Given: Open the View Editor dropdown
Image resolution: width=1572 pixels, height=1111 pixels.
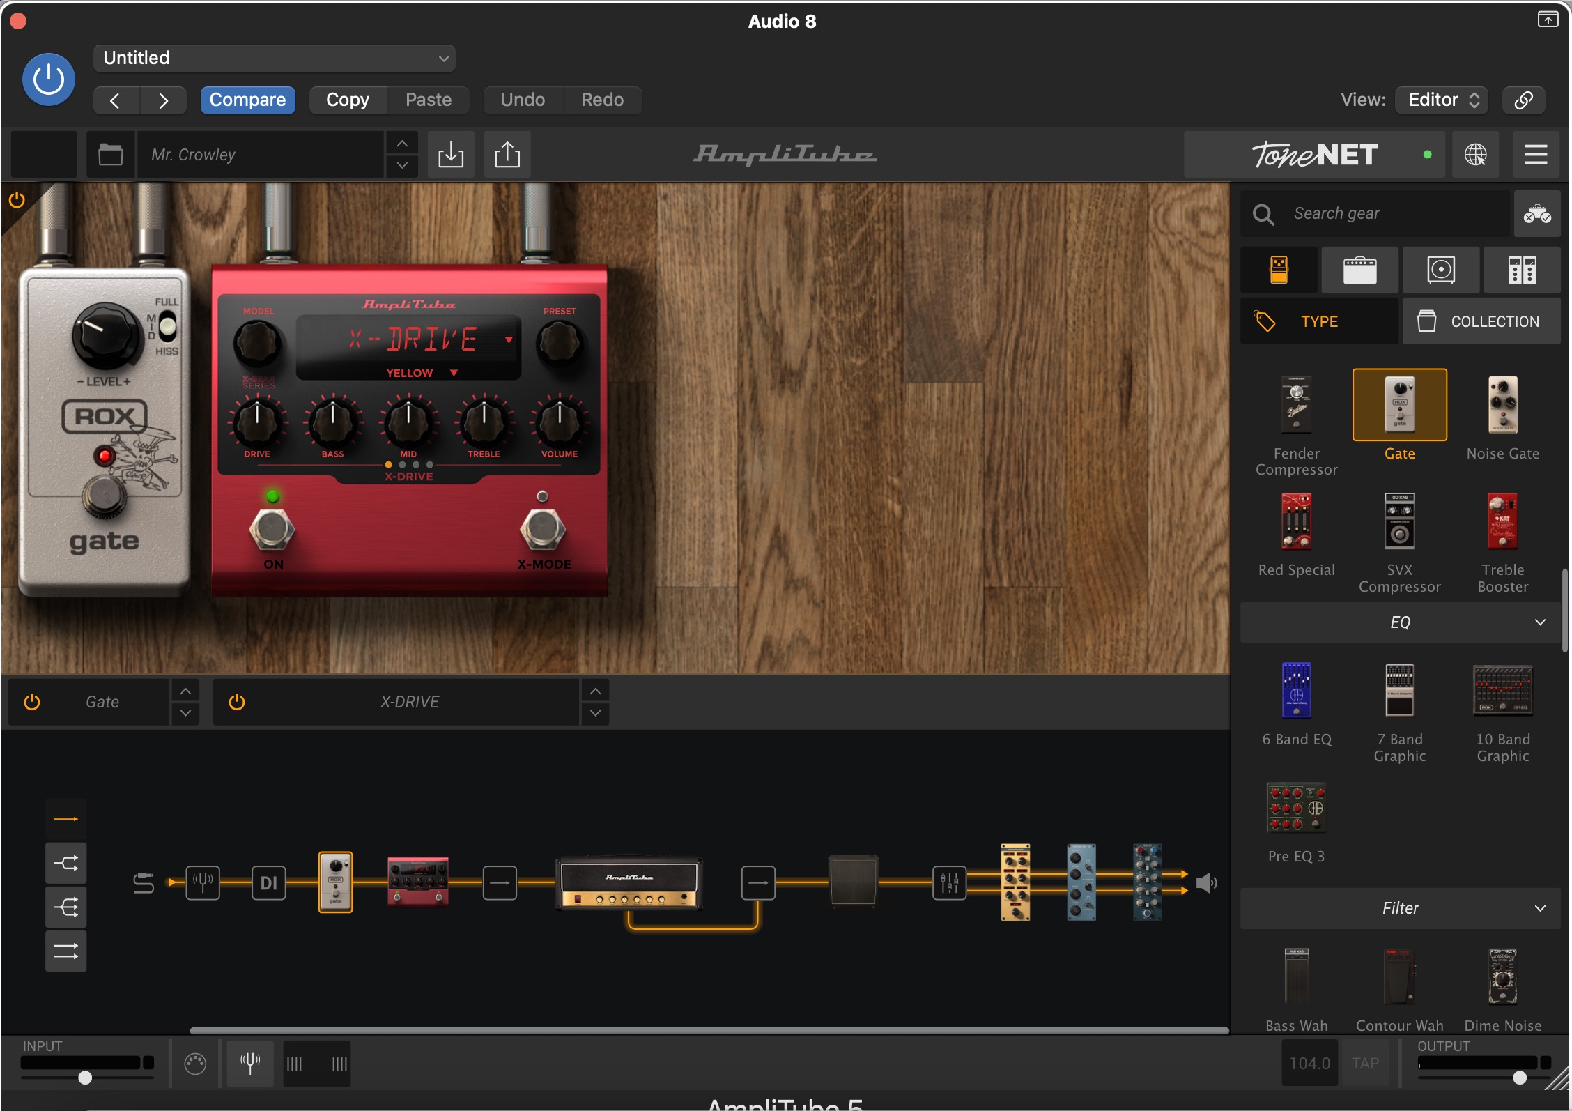Looking at the screenshot, I should coord(1442,100).
